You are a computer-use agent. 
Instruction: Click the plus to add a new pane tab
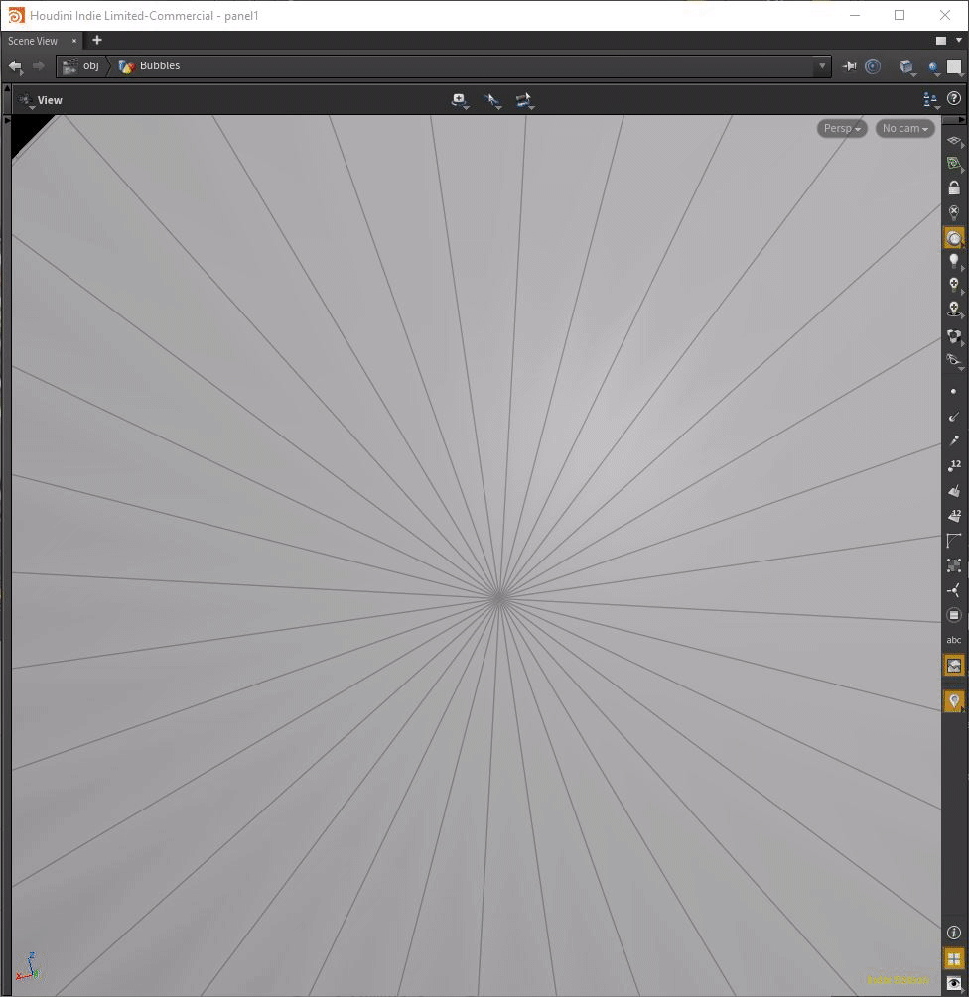point(96,41)
